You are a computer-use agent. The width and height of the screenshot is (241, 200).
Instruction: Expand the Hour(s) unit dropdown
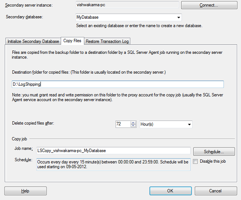[166, 124]
